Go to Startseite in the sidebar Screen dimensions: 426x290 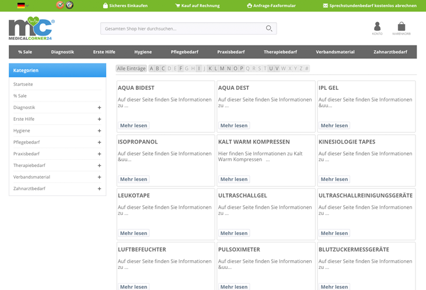[23, 84]
